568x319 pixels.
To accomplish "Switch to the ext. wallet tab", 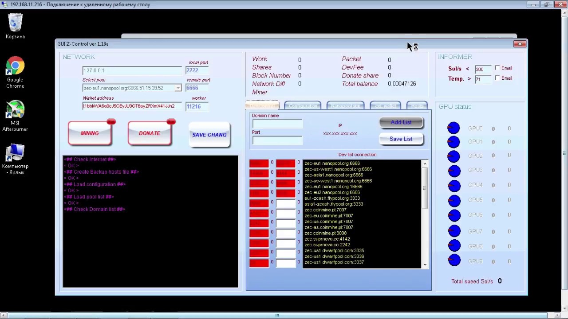I will [x=385, y=105].
